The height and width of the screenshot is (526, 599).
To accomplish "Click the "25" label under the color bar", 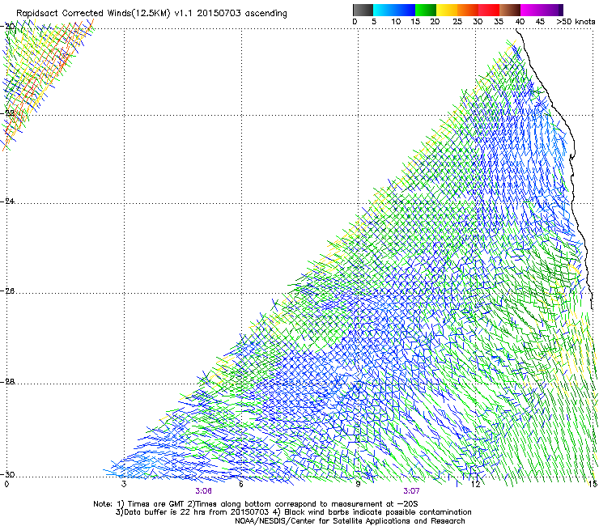I will (457, 22).
